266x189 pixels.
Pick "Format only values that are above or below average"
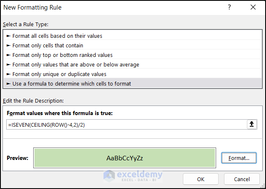point(76,64)
